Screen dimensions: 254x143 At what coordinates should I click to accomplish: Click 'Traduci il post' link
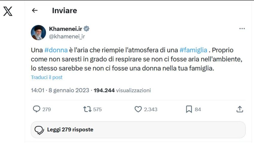pos(47,77)
